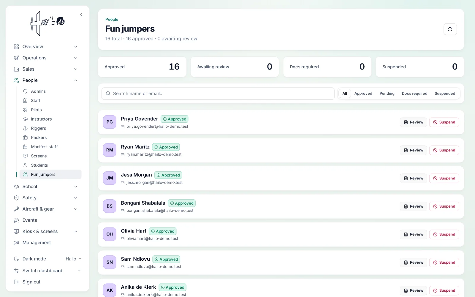Image resolution: width=475 pixels, height=297 pixels.
Task: Select Fun jumpers in the sidebar
Action: pos(50,174)
